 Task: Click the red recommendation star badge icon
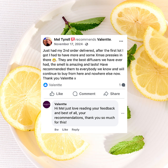click(73, 39)
